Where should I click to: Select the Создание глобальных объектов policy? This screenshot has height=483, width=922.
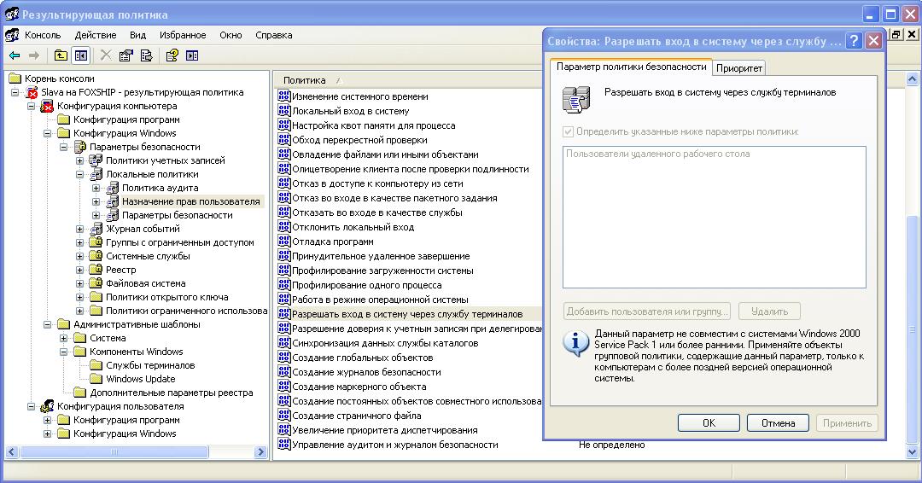point(362,358)
